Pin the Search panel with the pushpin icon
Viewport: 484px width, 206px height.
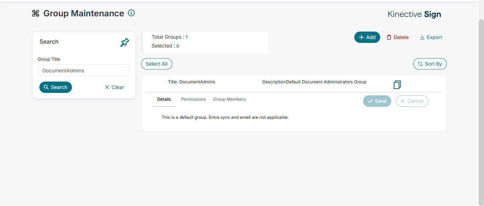click(x=124, y=43)
